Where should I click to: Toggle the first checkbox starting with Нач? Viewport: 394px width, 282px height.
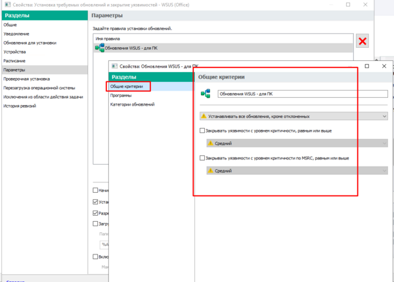click(x=96, y=190)
